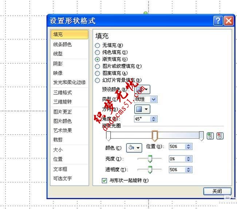
Task: Select the 图片或纹理填充 radio button
Action: [97, 66]
